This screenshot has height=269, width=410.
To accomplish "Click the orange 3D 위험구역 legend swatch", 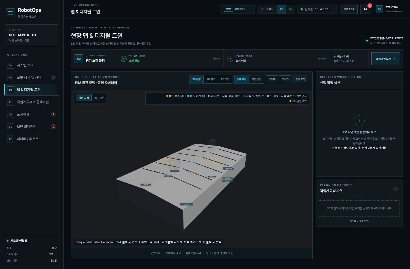I will 290,101.
